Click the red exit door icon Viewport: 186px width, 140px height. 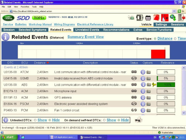coord(182,18)
